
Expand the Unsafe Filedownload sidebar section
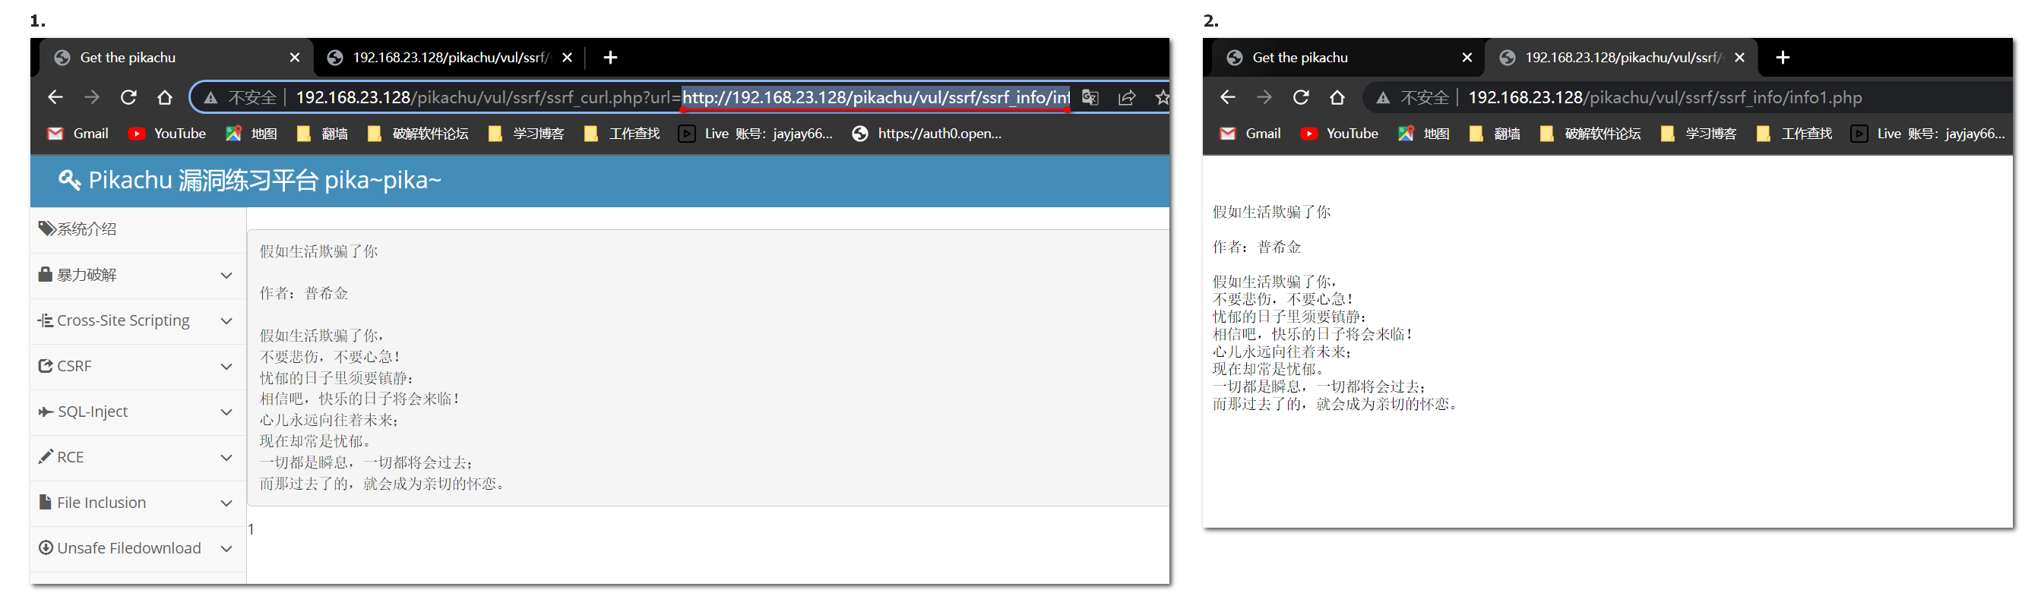coord(137,548)
